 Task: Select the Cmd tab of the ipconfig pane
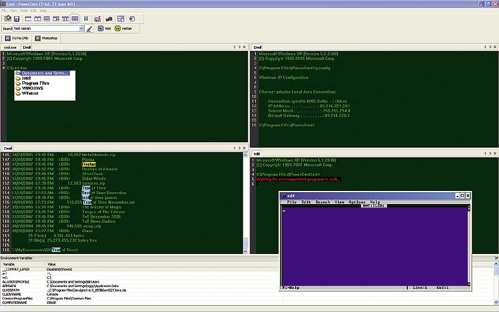pos(258,47)
